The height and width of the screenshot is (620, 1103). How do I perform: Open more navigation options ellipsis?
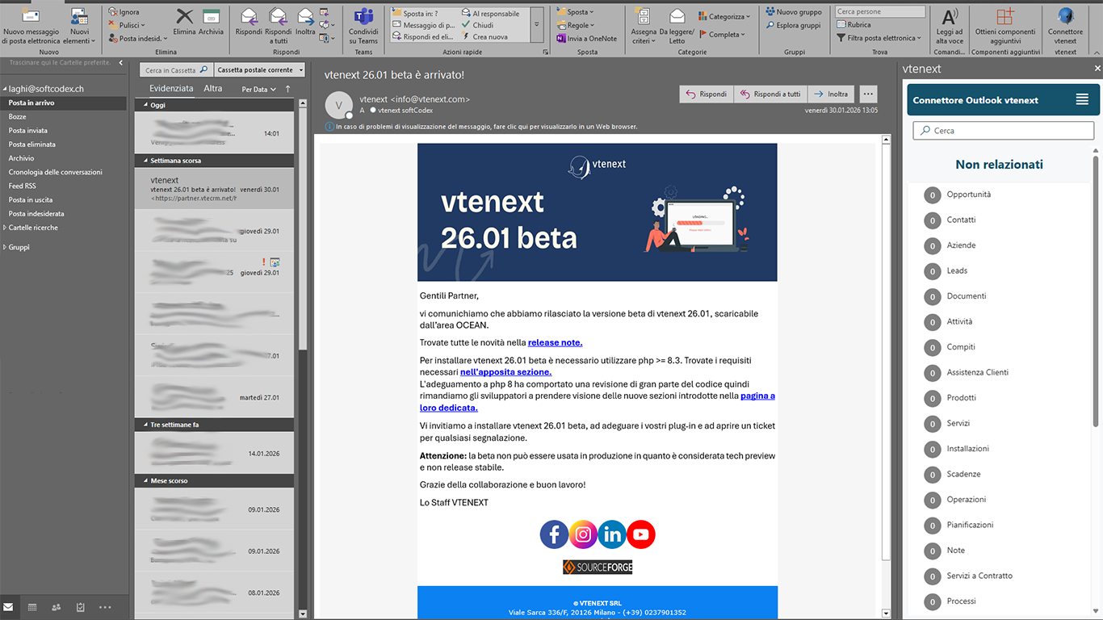coord(105,607)
